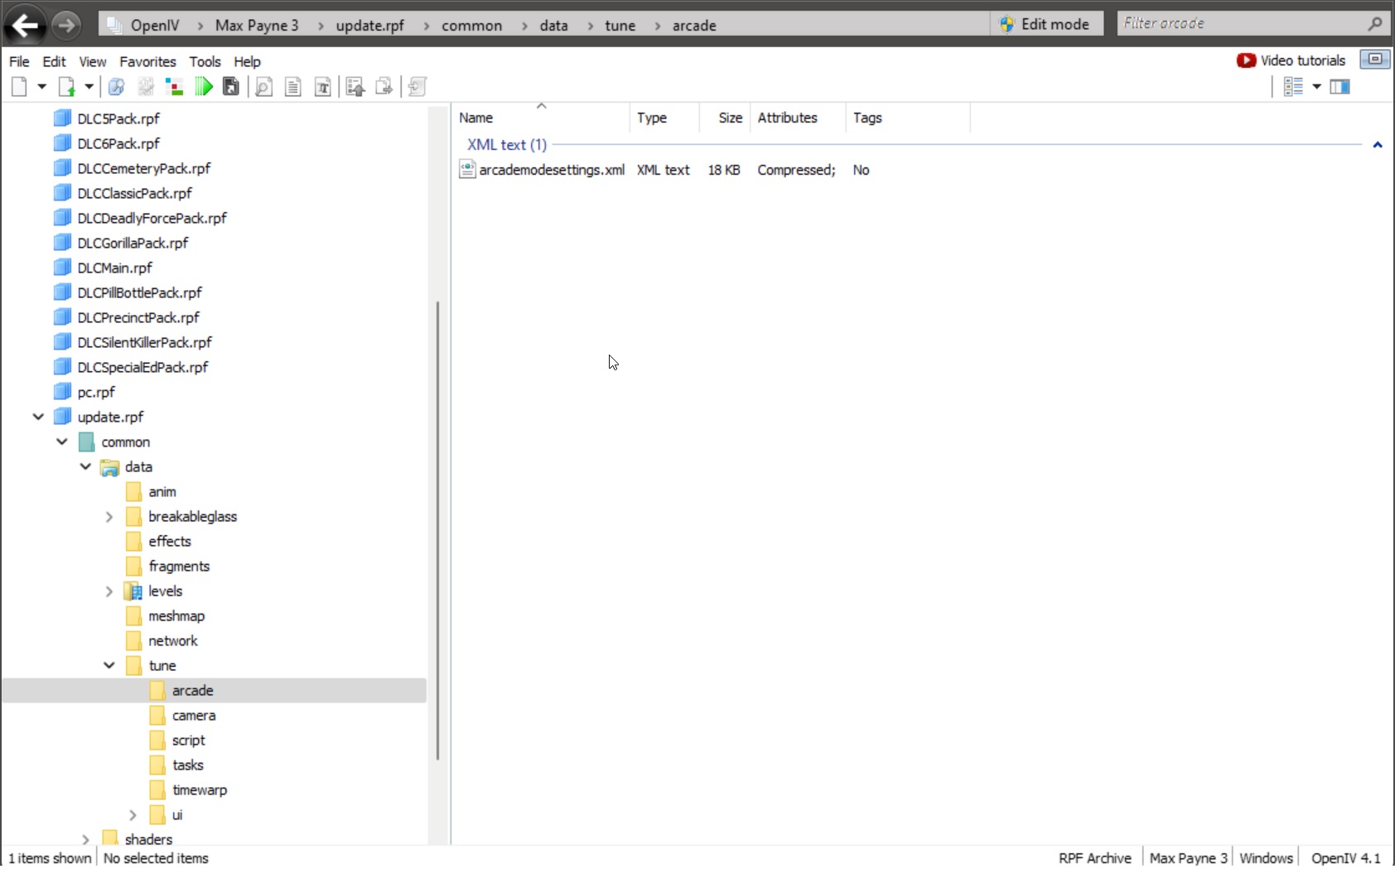The height and width of the screenshot is (869, 1395).
Task: Open the New document dropdown arrow
Action: [x=41, y=86]
